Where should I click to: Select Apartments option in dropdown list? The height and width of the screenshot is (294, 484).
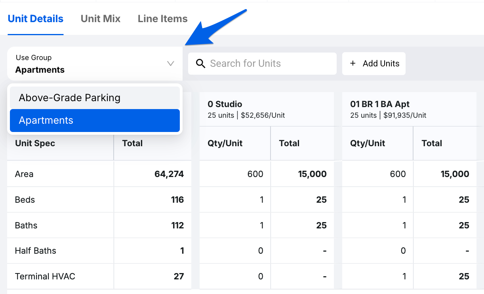[x=95, y=121]
